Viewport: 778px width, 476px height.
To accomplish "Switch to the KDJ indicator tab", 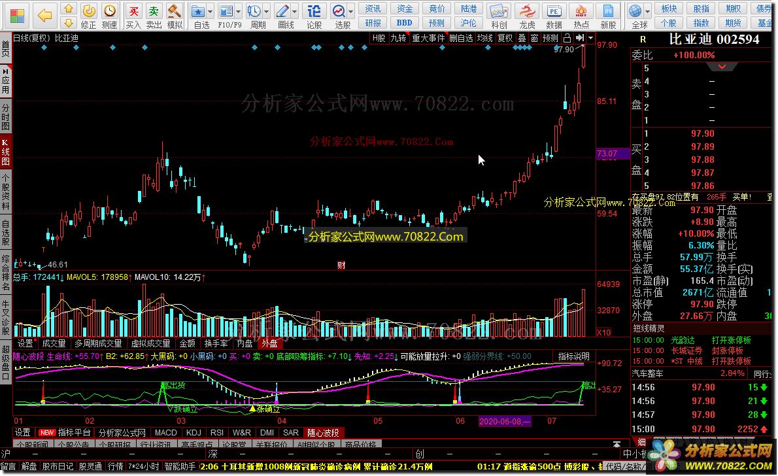I will click(x=194, y=433).
